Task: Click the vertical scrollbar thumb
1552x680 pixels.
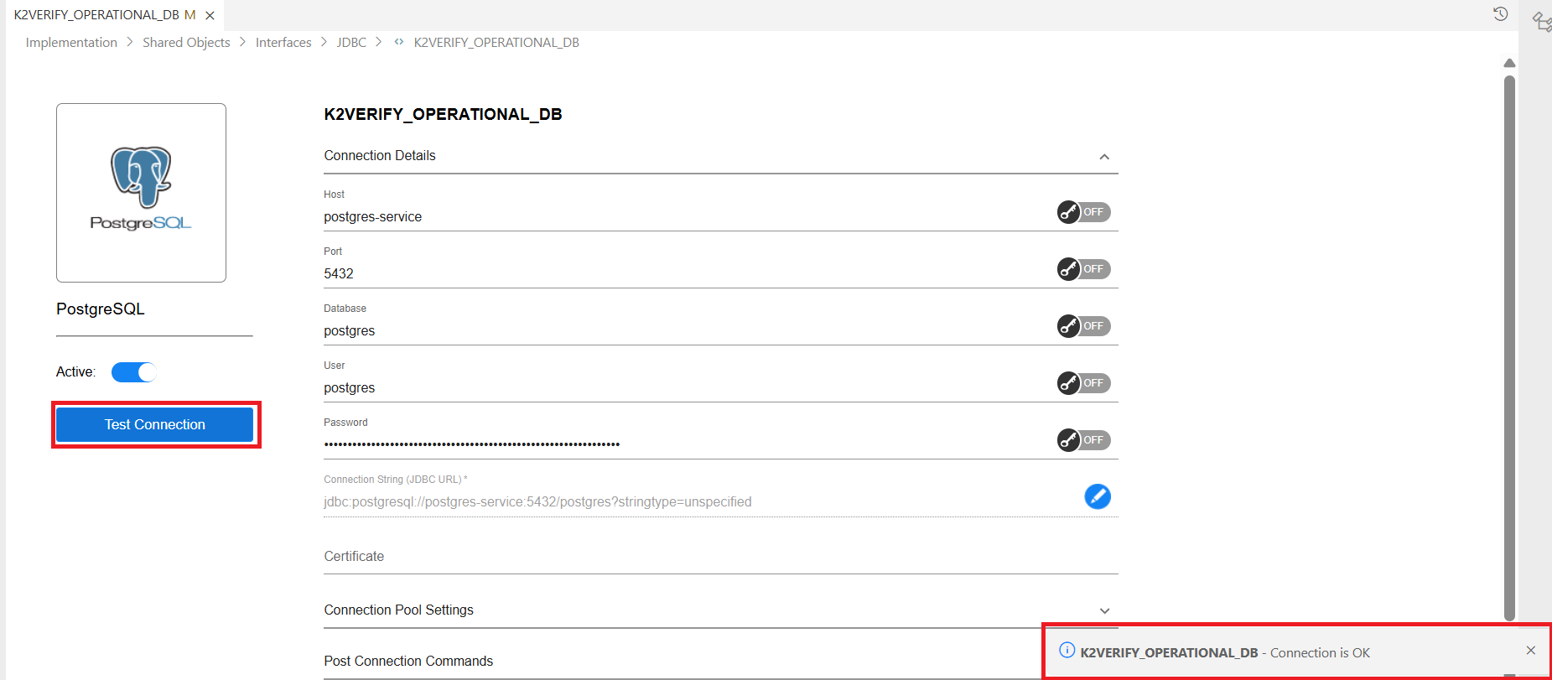Action: (x=1509, y=348)
